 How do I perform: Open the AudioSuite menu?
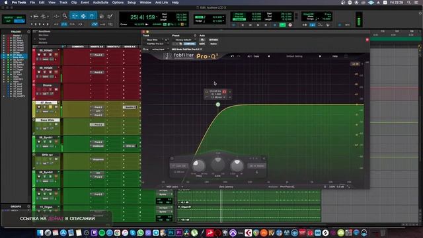[x=100, y=3]
